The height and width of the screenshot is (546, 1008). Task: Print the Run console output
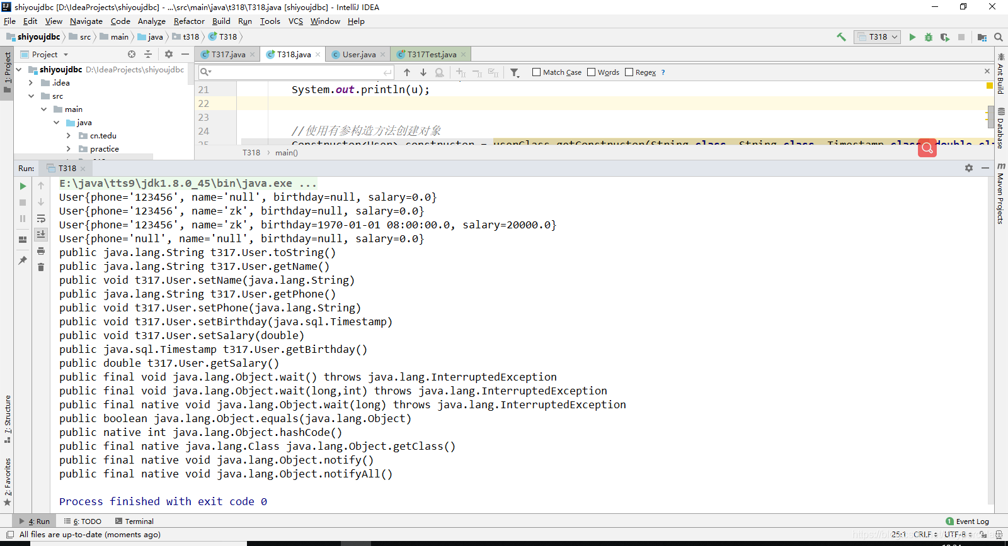pos(41,251)
